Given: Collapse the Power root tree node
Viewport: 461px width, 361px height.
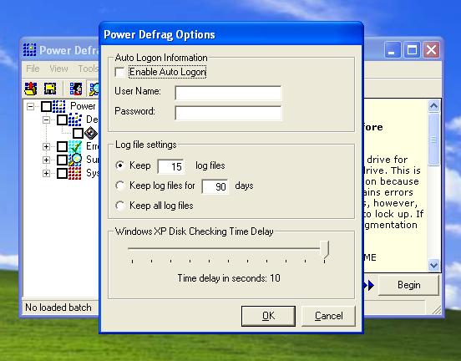Looking at the screenshot, I should point(30,106).
